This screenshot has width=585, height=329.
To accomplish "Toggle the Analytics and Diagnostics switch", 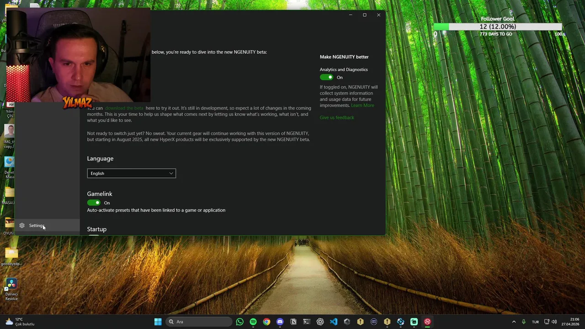I will (326, 77).
